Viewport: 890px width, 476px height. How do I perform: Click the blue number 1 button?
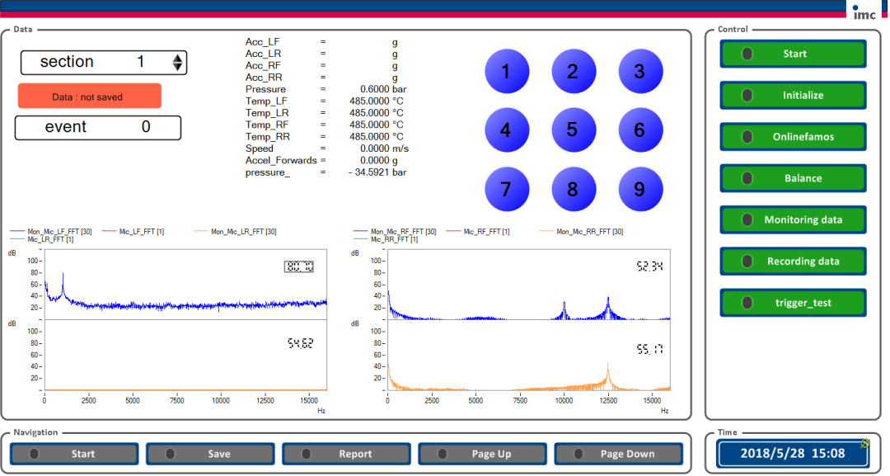tap(506, 72)
